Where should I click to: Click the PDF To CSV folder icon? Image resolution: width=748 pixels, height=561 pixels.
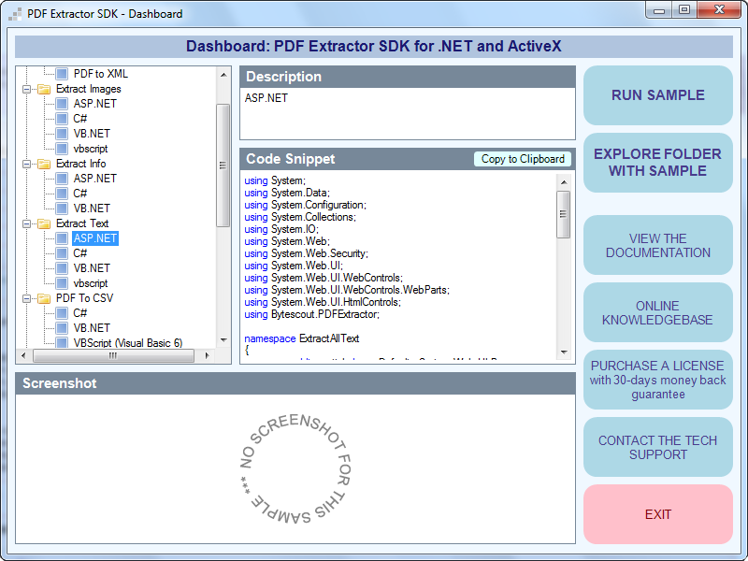click(x=44, y=298)
